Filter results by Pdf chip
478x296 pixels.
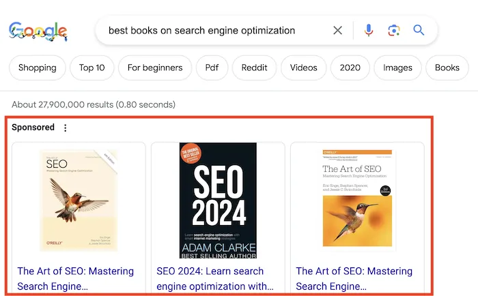pyautogui.click(x=212, y=68)
